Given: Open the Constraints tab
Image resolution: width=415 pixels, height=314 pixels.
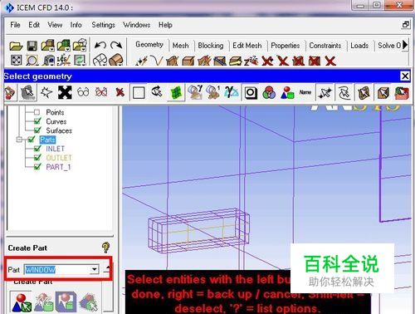Looking at the screenshot, I should pyautogui.click(x=325, y=46).
